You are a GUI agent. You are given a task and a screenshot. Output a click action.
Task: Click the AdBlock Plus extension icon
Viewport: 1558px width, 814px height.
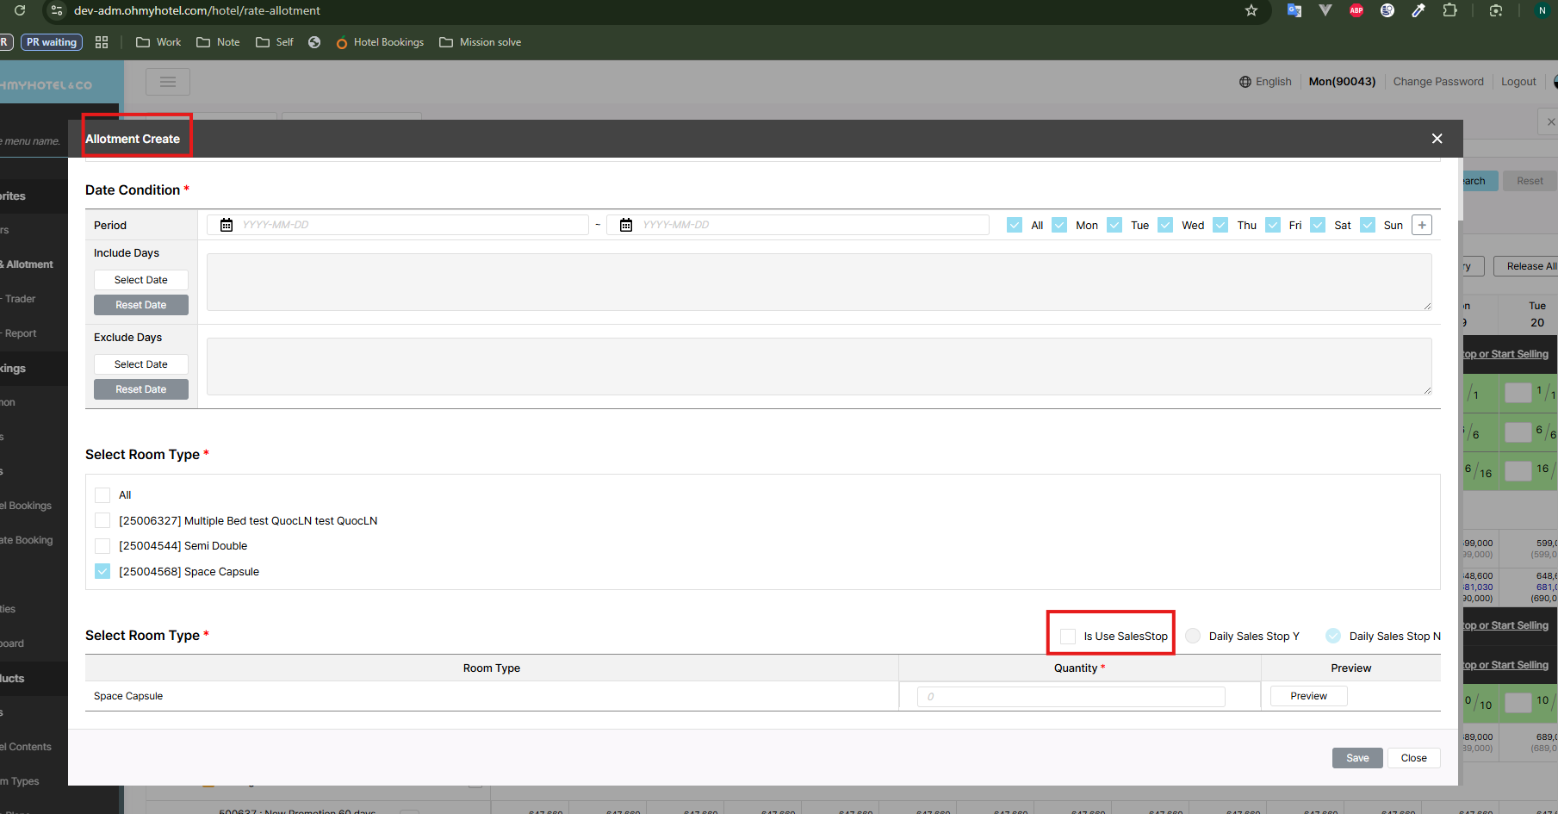[1356, 10]
